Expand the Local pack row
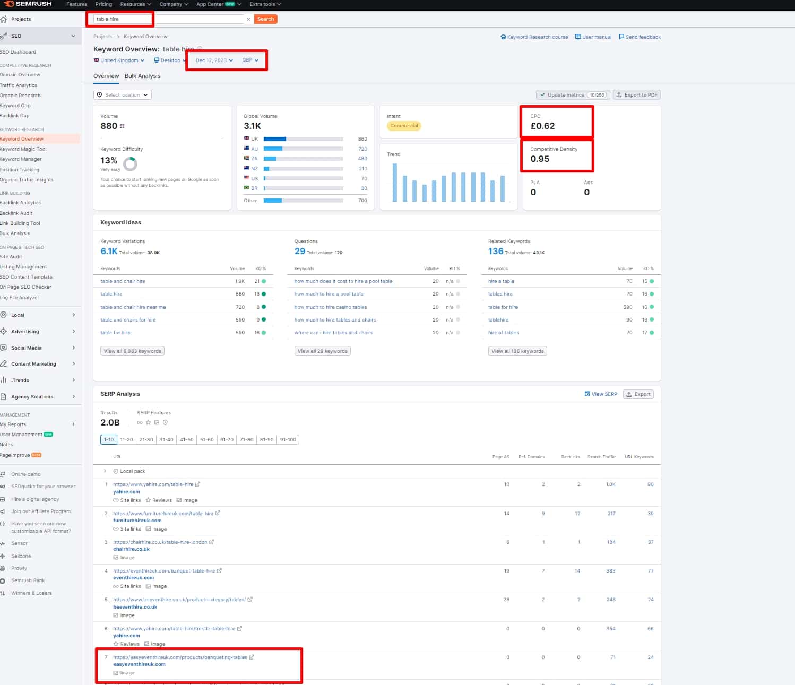This screenshot has height=685, width=795. [x=105, y=471]
